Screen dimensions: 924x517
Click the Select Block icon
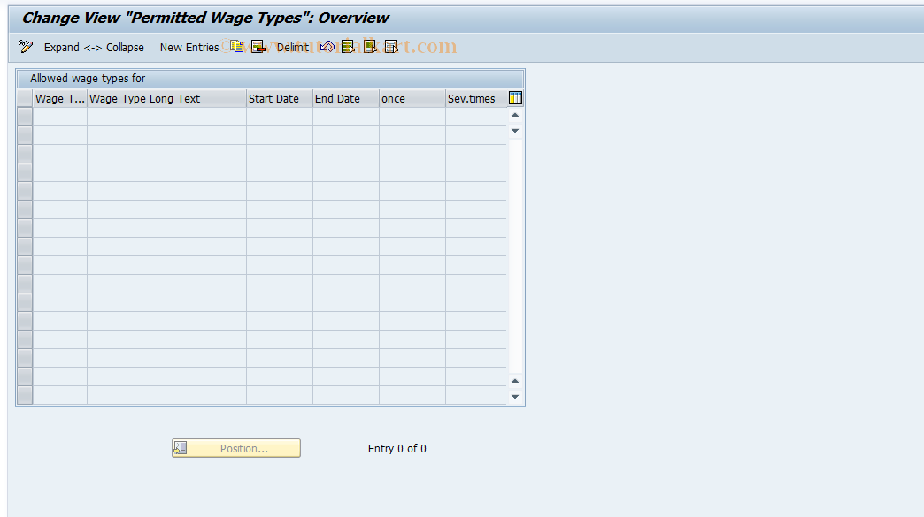click(x=370, y=47)
